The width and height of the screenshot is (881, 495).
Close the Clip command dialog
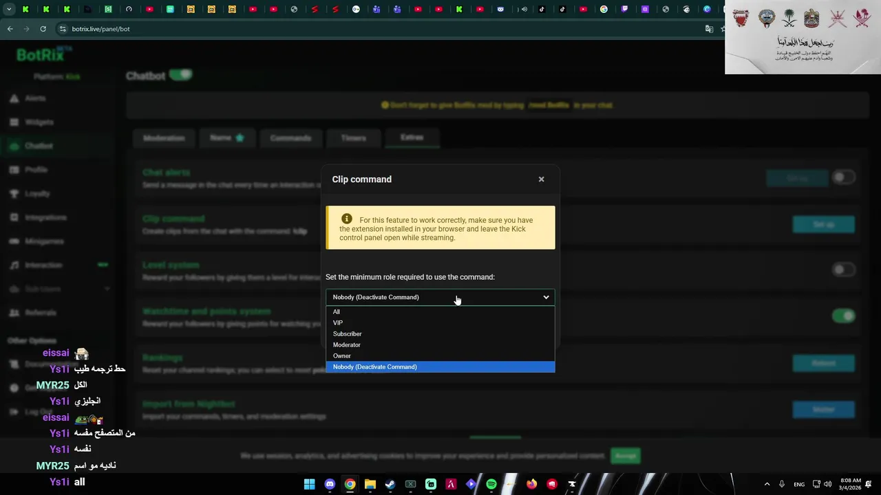(x=541, y=179)
